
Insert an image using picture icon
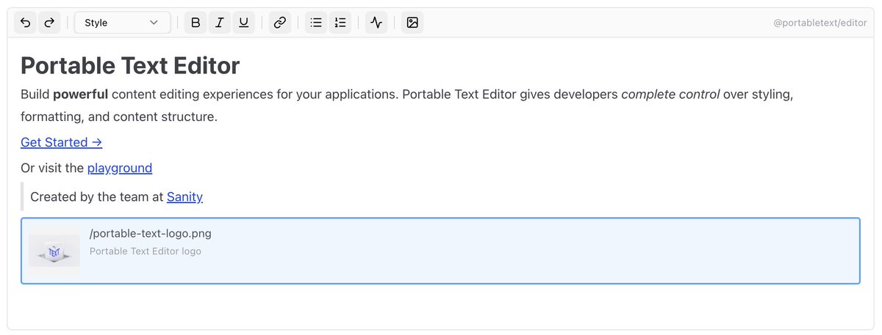[412, 23]
